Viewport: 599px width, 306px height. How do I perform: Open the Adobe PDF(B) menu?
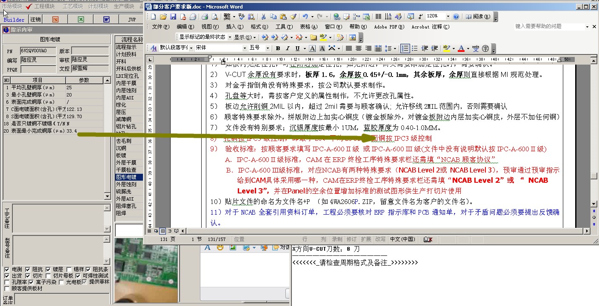389,27
